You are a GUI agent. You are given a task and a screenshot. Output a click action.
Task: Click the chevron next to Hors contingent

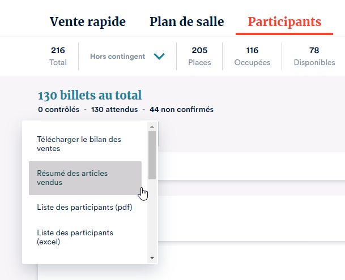click(159, 57)
